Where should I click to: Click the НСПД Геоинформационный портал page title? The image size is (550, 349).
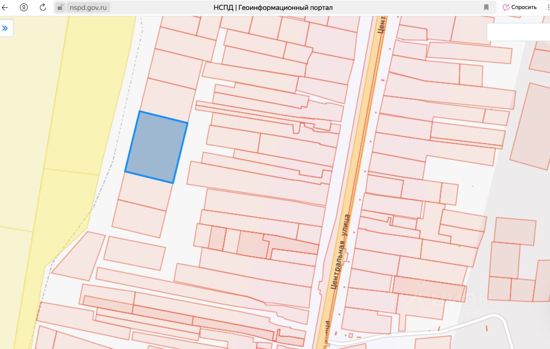click(x=273, y=7)
